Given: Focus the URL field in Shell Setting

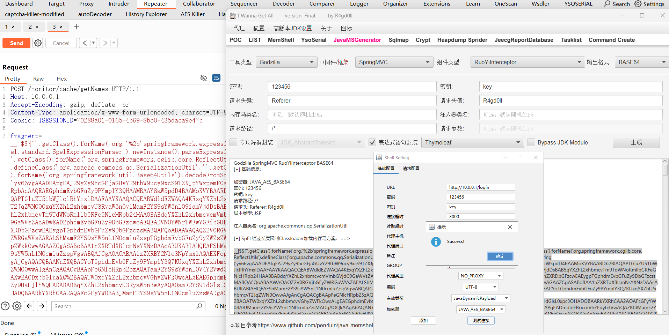Looking at the screenshot, I should tap(481, 187).
